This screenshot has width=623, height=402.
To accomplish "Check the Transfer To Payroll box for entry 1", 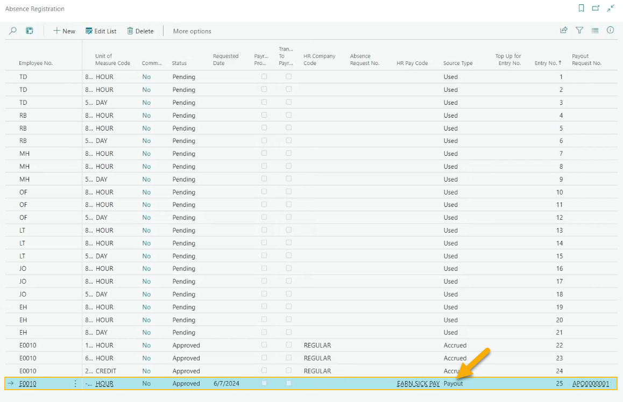I will (289, 76).
